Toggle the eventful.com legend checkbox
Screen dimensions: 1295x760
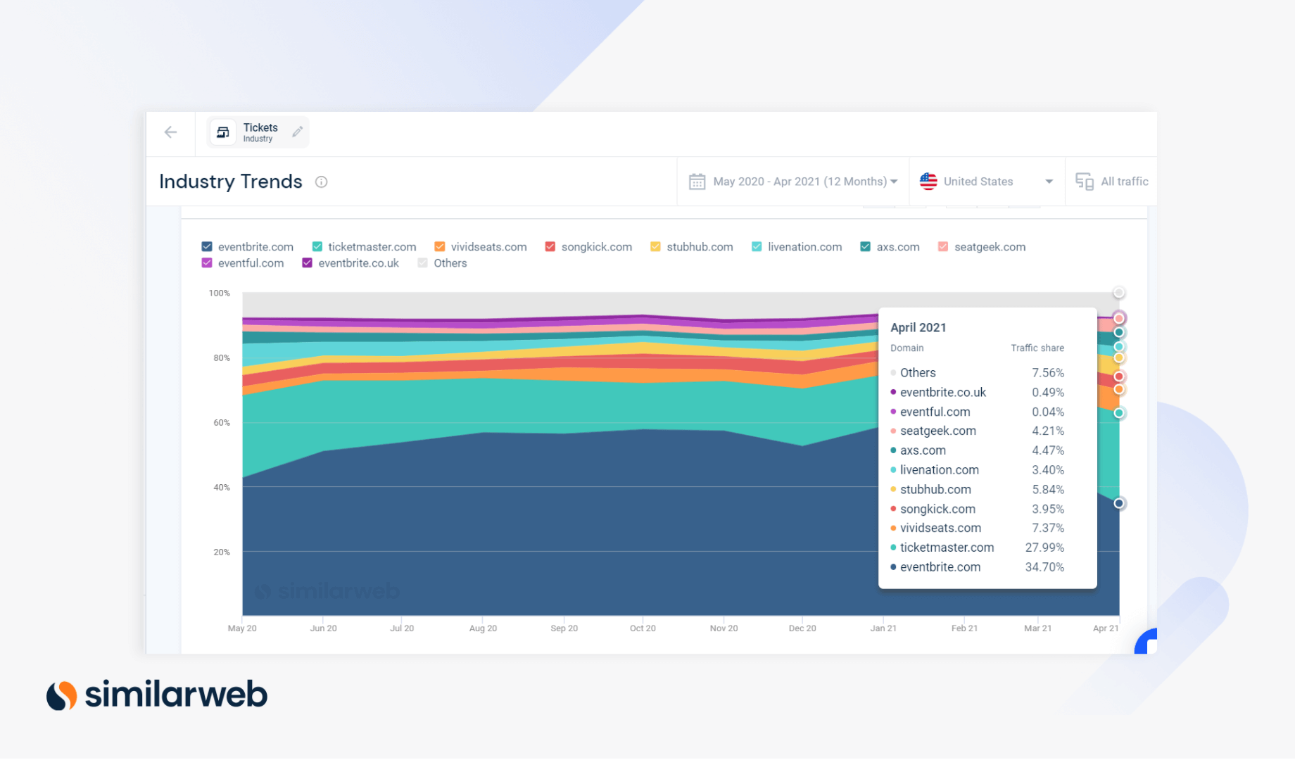click(207, 262)
